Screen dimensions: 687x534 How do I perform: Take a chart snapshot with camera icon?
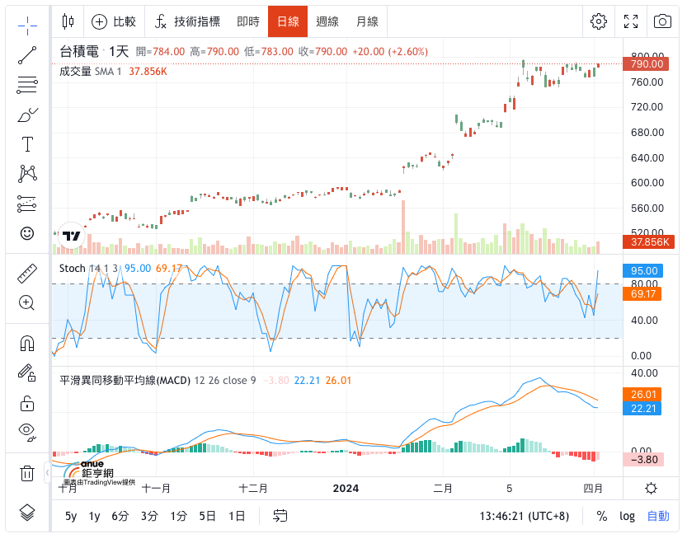click(x=662, y=21)
